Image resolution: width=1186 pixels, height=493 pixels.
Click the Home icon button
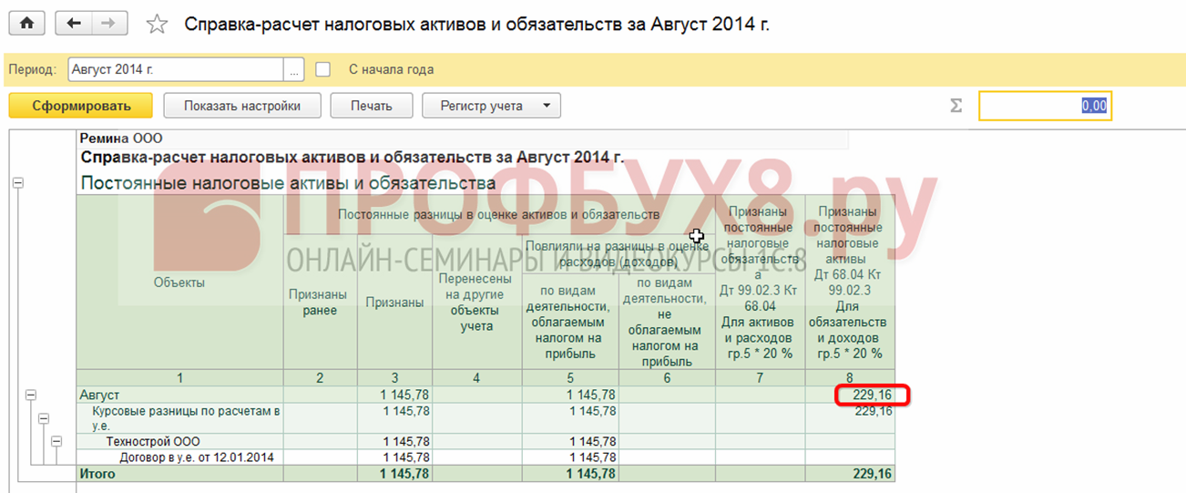[26, 25]
